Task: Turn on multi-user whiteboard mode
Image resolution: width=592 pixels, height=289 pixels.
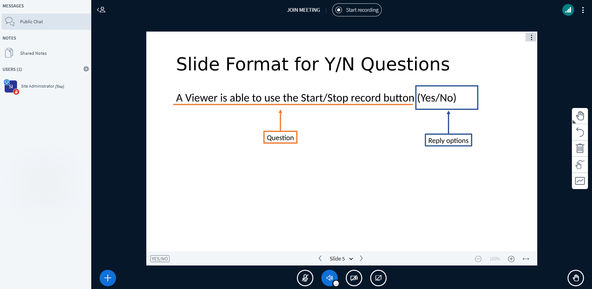Action: point(580,165)
